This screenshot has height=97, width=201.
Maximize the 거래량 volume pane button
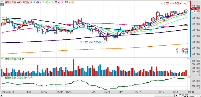pos(189,59)
